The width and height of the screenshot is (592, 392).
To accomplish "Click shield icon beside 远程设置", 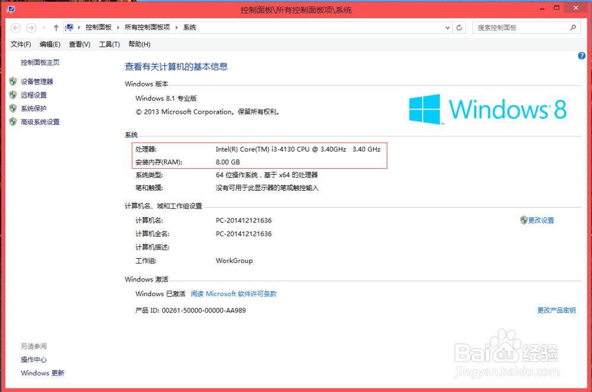I will 13,95.
